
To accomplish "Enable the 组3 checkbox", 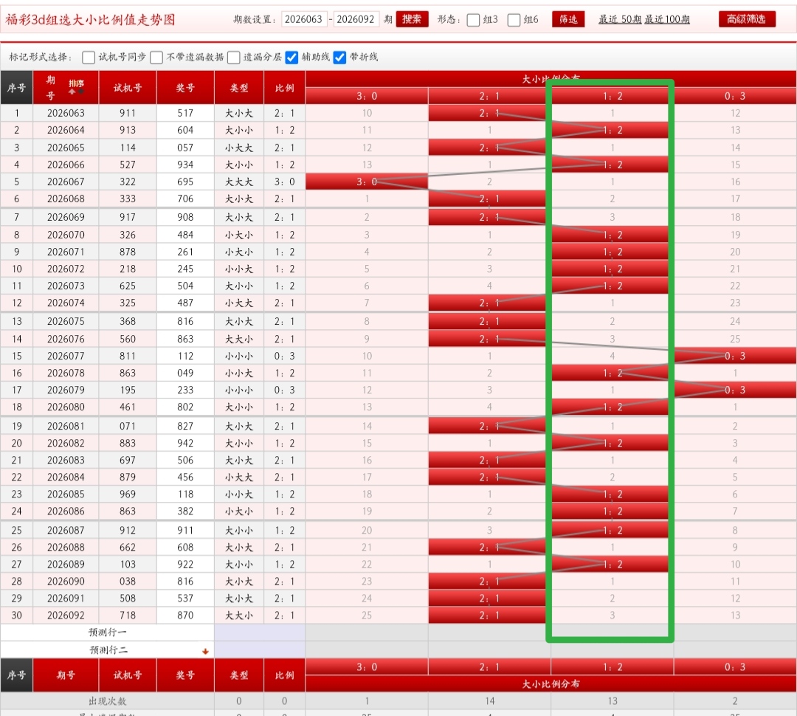I will tap(474, 20).
